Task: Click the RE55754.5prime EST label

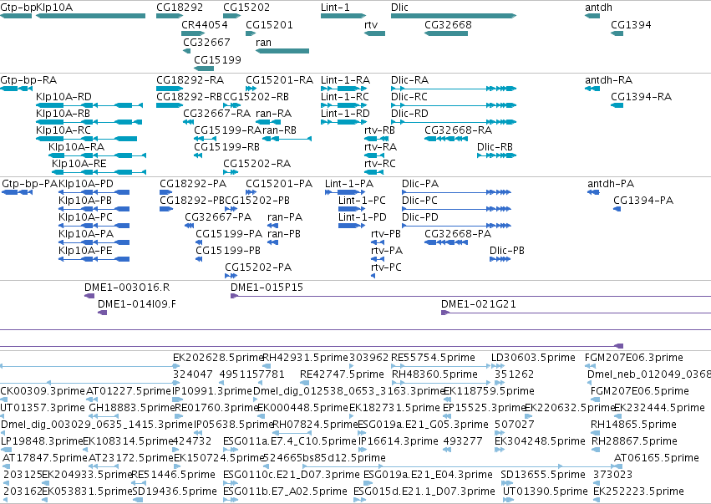Action: (433, 358)
